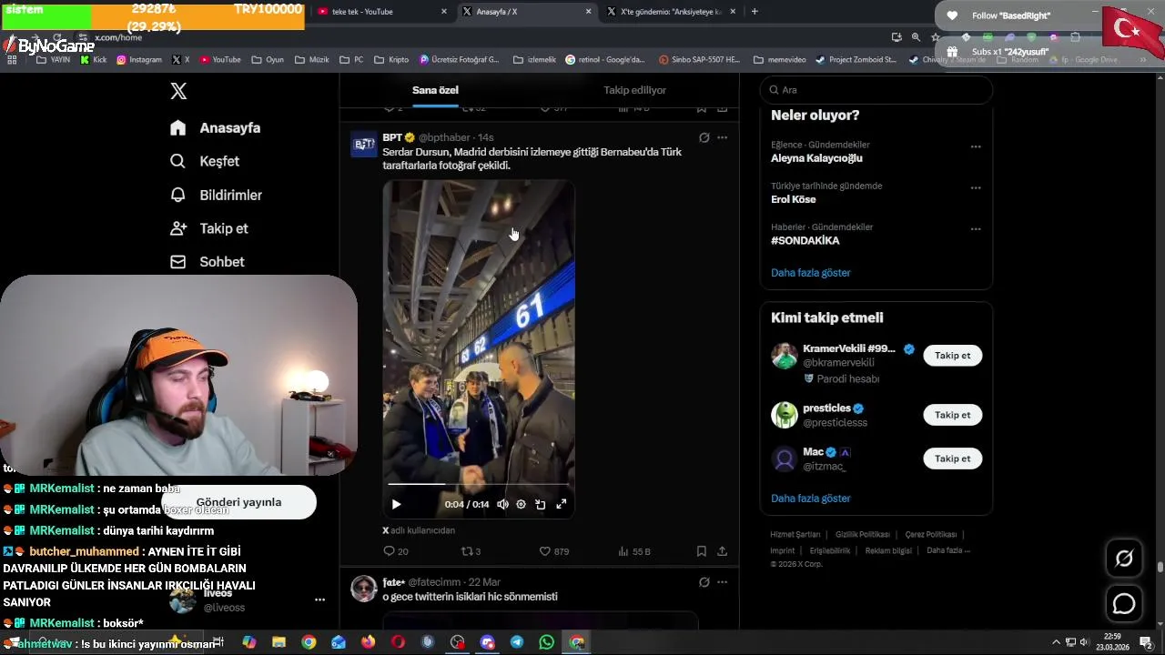
Task: Open File Explorer in taskbar
Action: tap(279, 642)
